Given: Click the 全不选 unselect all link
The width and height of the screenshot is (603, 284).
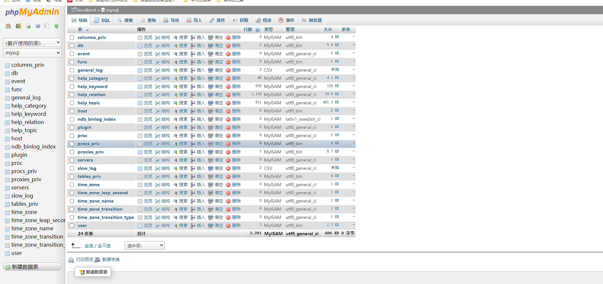Looking at the screenshot, I should pos(104,246).
